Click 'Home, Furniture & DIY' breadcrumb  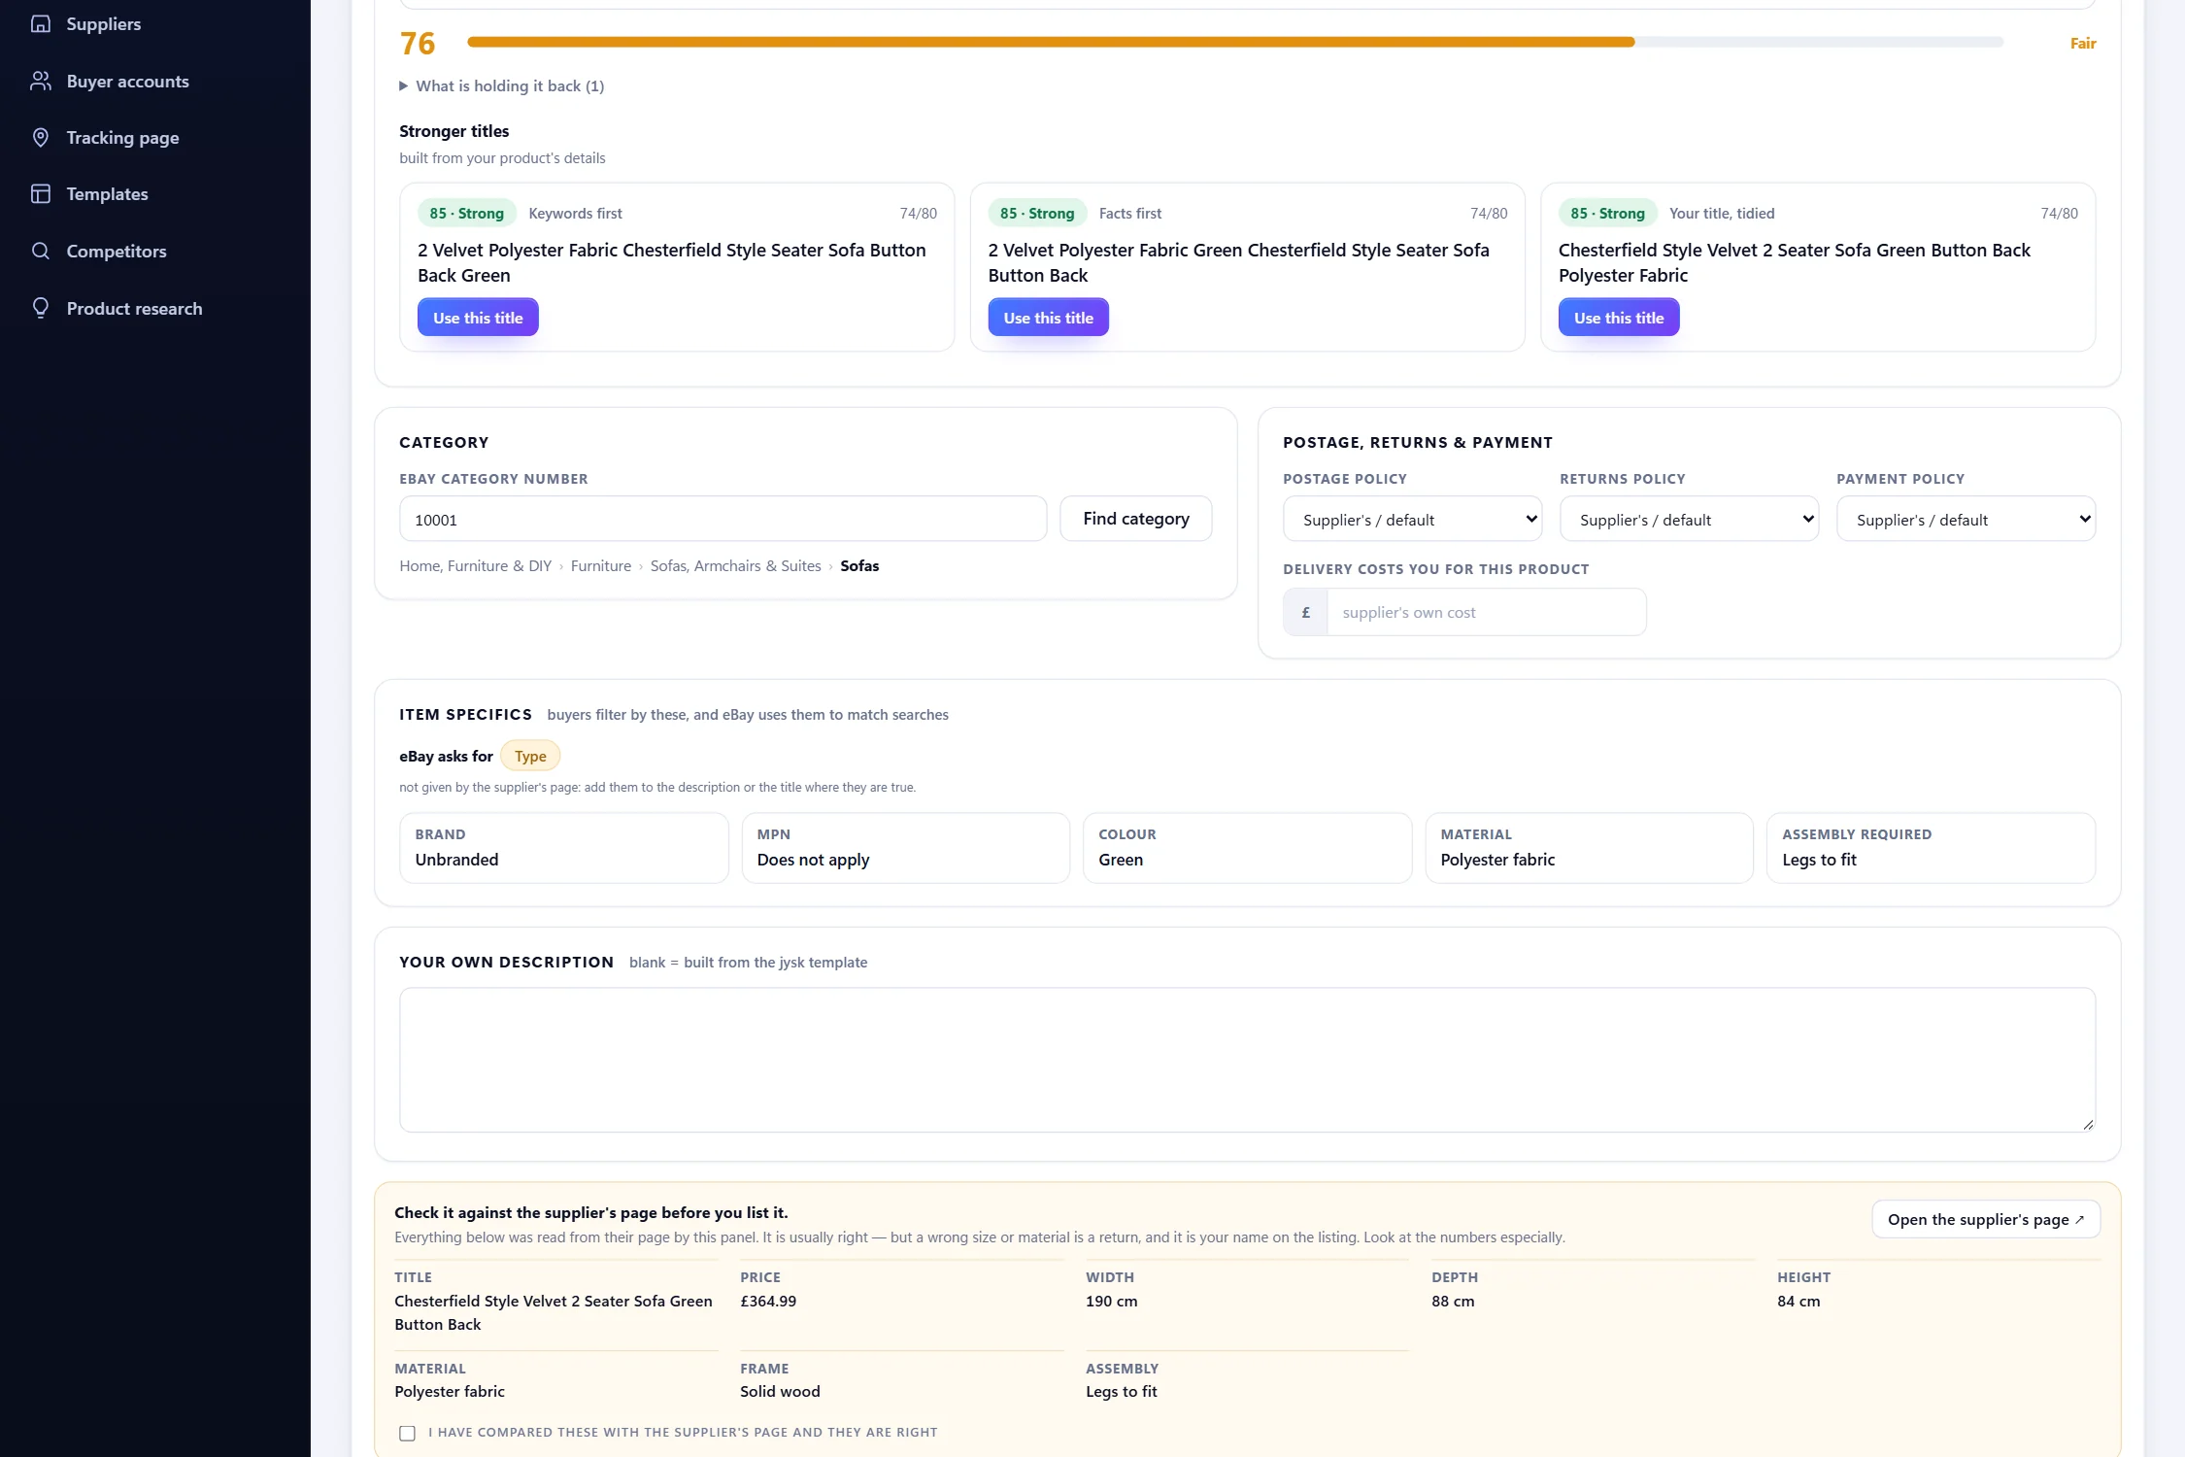(475, 565)
